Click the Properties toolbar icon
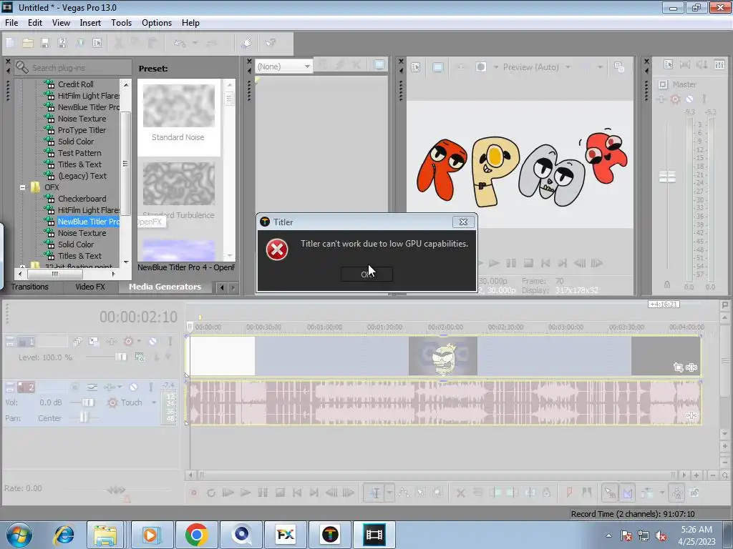Viewport: 733px width, 549px height. click(97, 43)
